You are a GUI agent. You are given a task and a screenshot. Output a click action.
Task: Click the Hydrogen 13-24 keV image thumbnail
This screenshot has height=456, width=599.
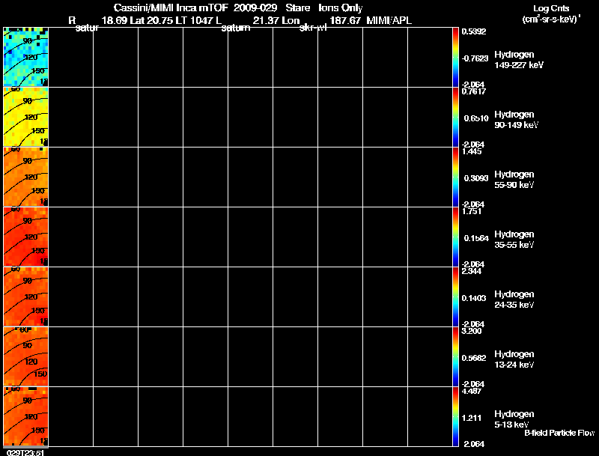[26, 356]
